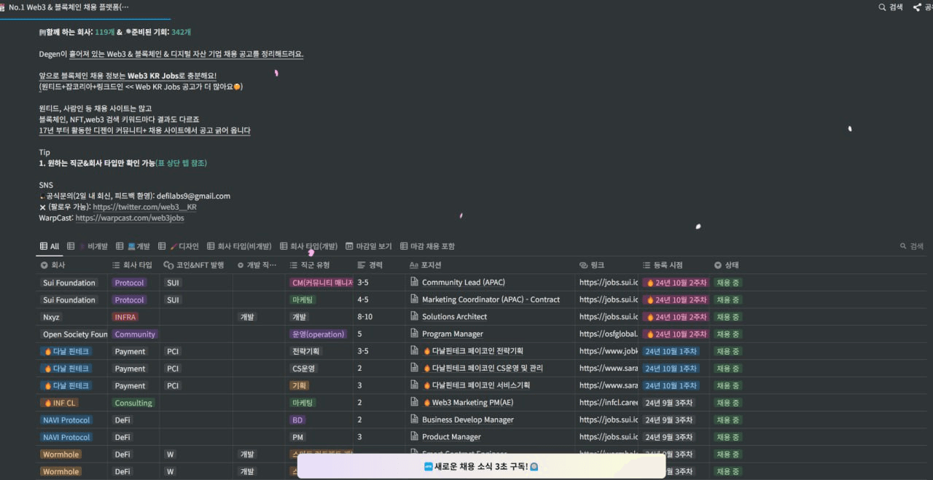933x480 pixels.
Task: Open the 회사 타입(비개발) view tab
Action: click(239, 246)
